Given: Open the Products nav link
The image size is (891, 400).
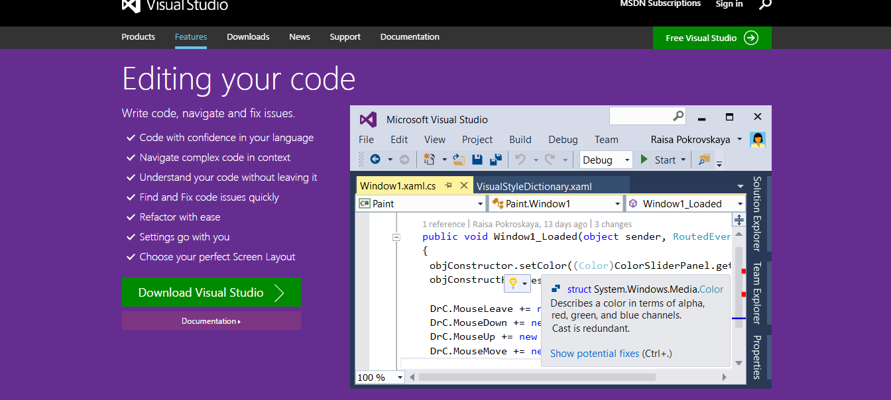Looking at the screenshot, I should 139,37.
